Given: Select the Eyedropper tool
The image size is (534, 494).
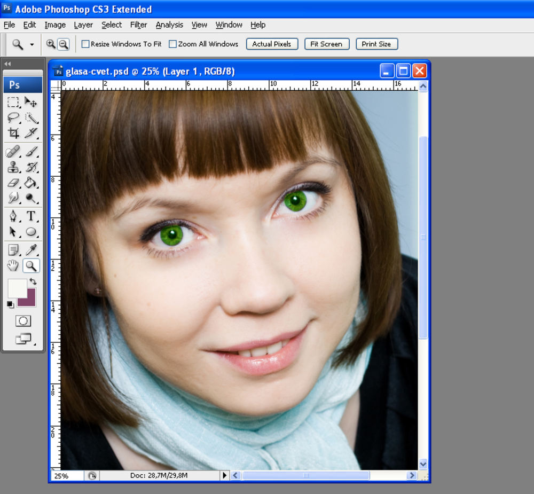Looking at the screenshot, I should click(31, 250).
